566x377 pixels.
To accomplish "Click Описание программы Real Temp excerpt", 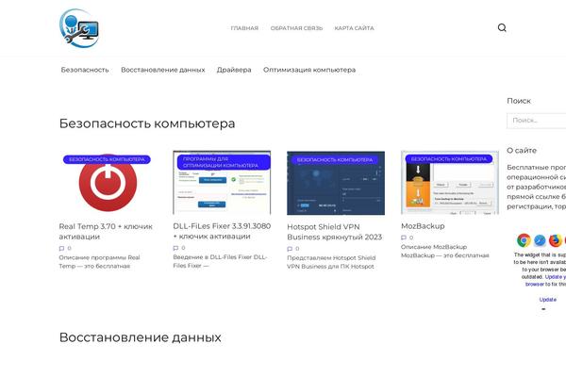I will click(99, 262).
